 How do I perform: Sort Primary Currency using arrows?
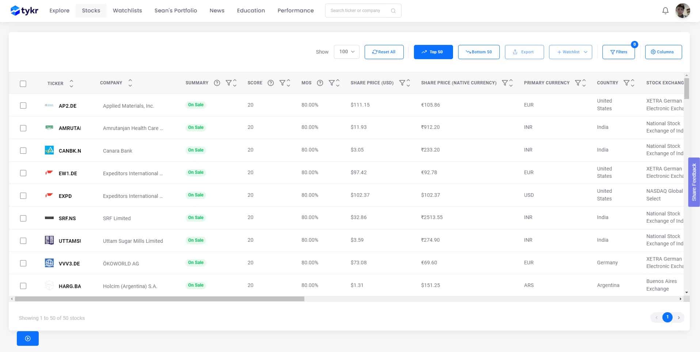click(x=584, y=83)
